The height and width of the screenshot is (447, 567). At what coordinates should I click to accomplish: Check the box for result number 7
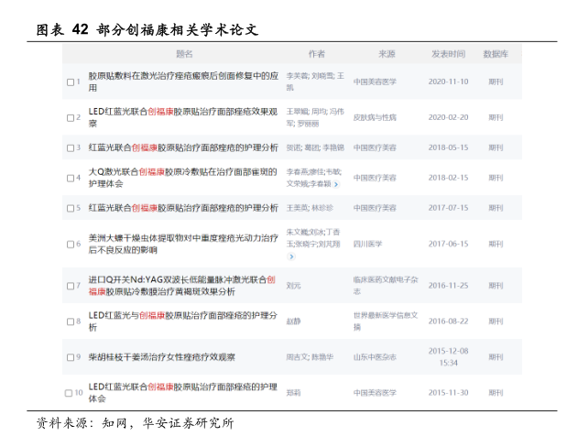pyautogui.click(x=71, y=286)
